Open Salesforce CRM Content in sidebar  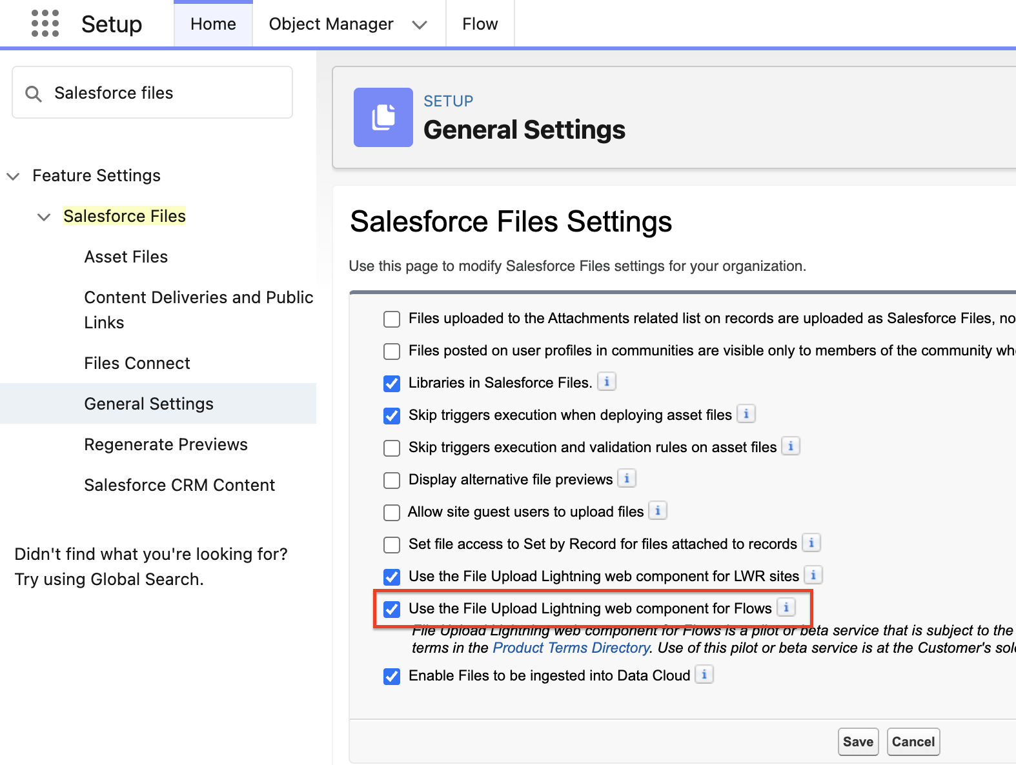click(x=179, y=485)
